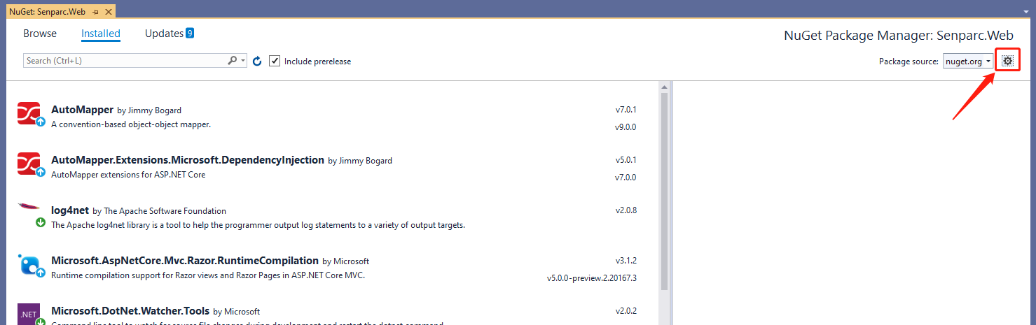The image size is (1036, 325).
Task: Click installed version v5.0.1 of AutoMapper.Extensions
Action: [x=626, y=160]
